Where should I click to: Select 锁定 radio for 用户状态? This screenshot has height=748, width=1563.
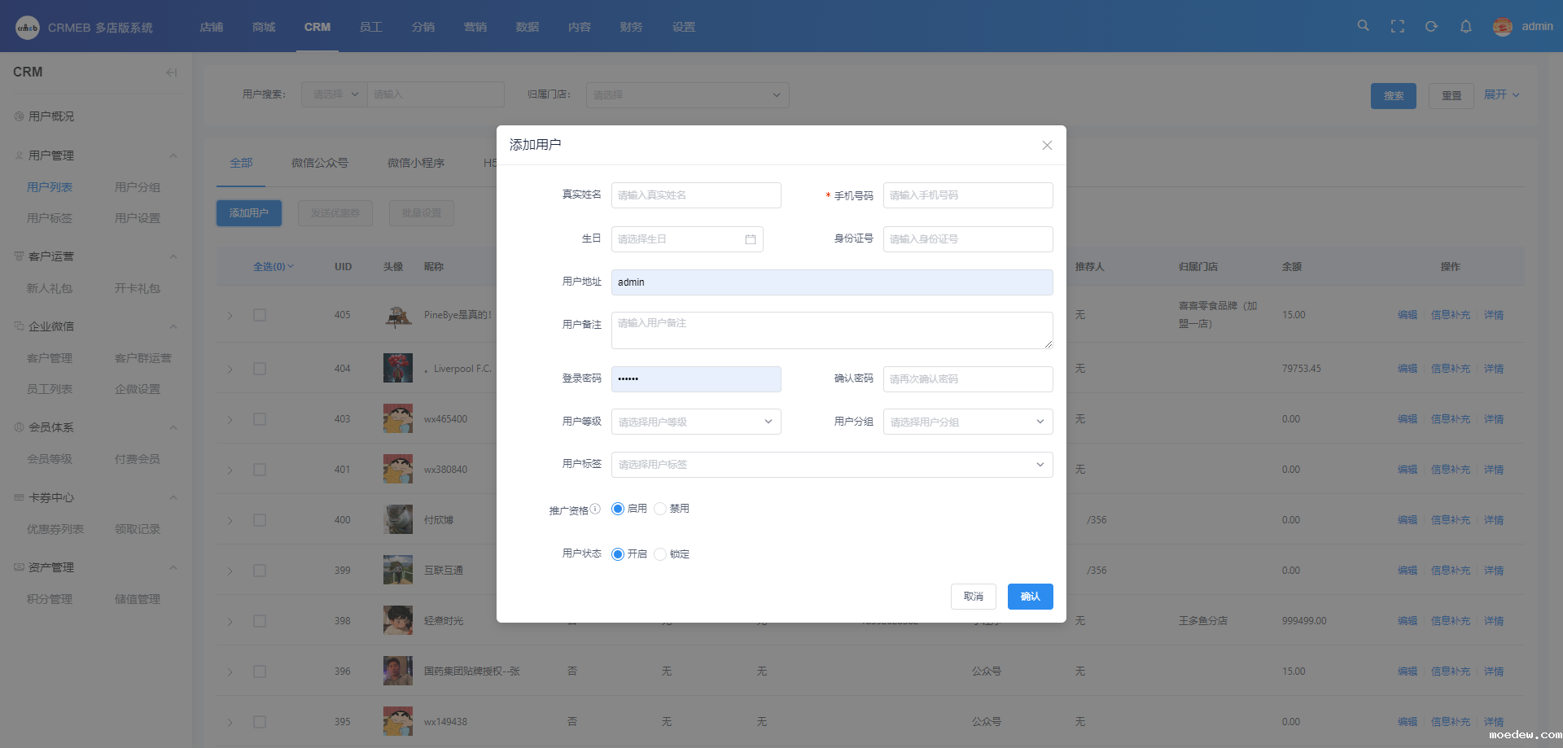point(660,554)
